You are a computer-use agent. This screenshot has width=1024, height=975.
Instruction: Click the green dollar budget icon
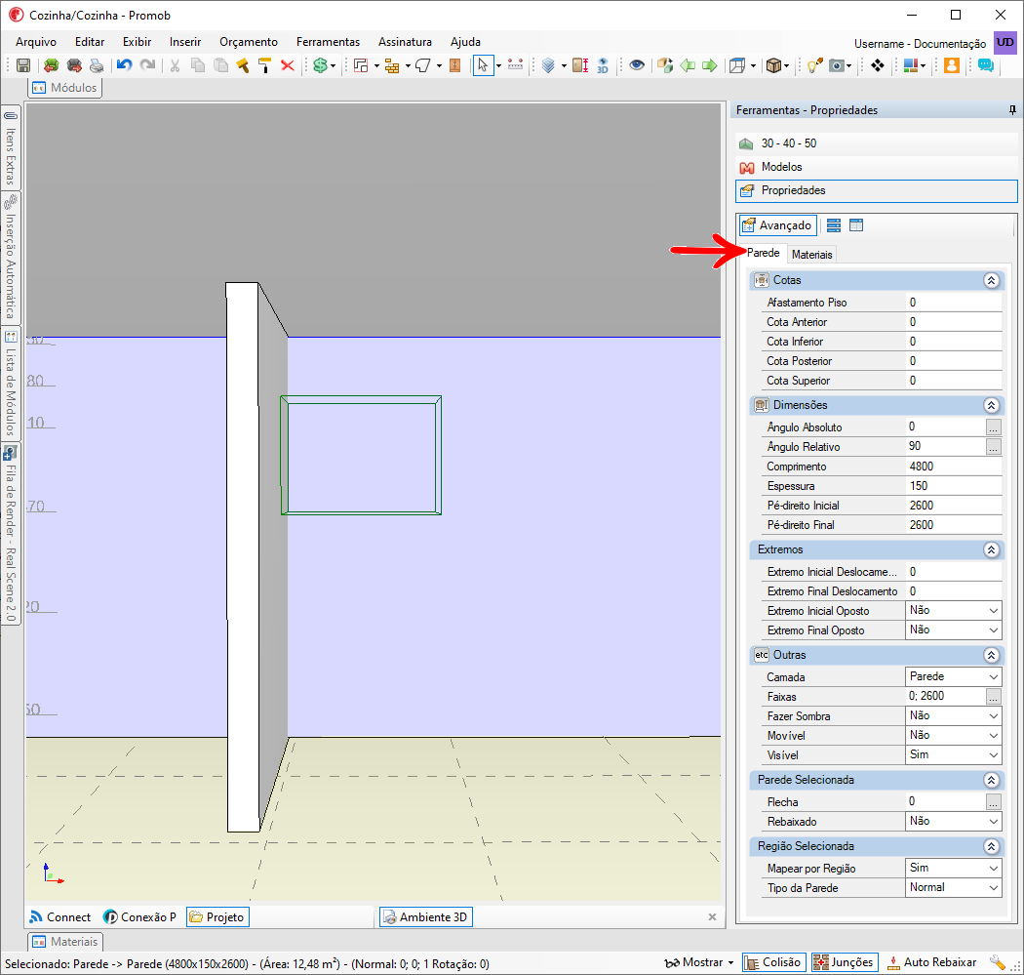tap(320, 65)
